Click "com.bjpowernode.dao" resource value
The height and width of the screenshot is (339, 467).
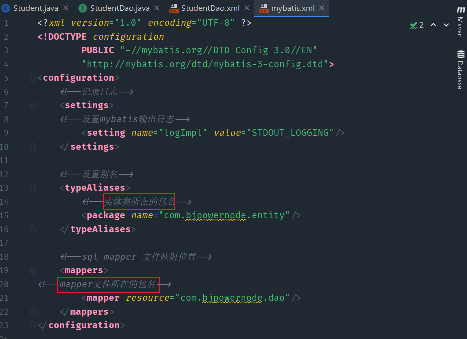(x=232, y=298)
